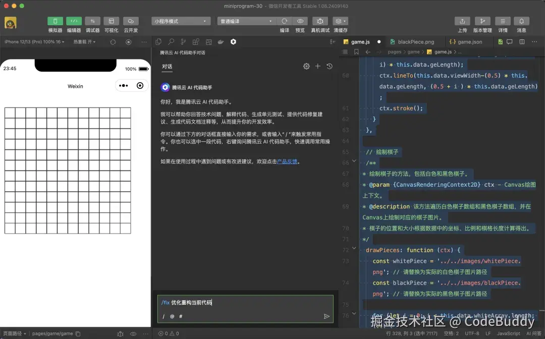This screenshot has width=545, height=339.
Task: Send the /fix prompt with the arrow button
Action: point(326,316)
